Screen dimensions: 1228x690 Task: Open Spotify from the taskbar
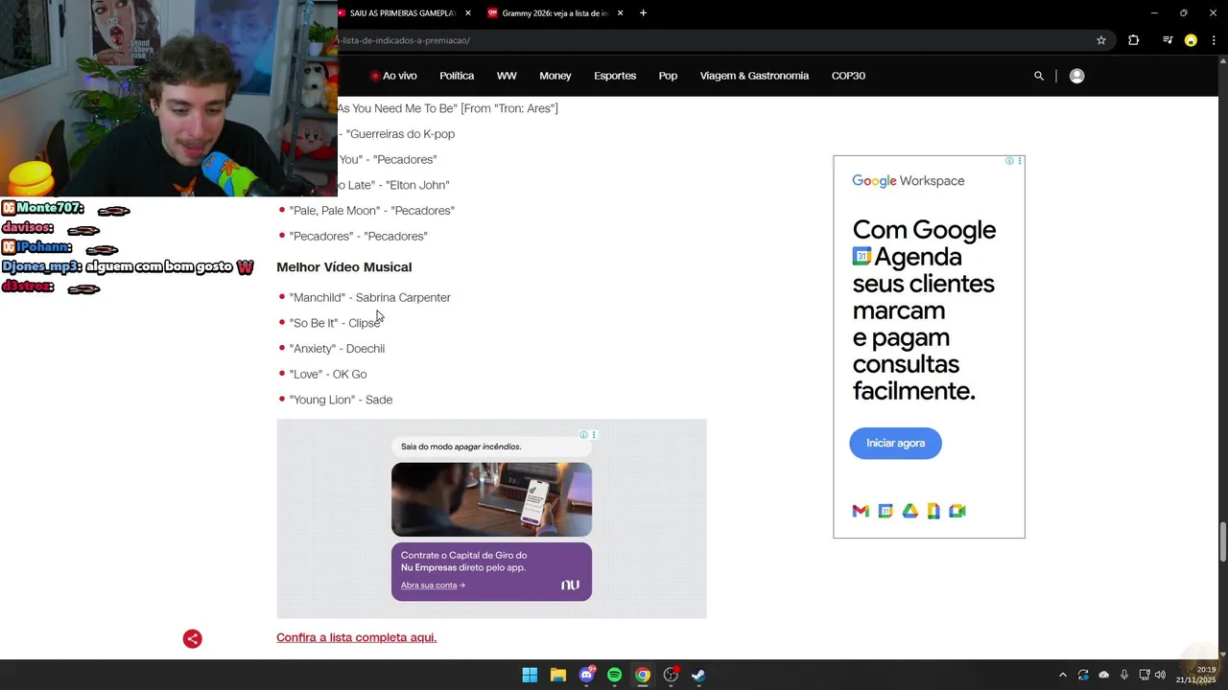(x=614, y=675)
